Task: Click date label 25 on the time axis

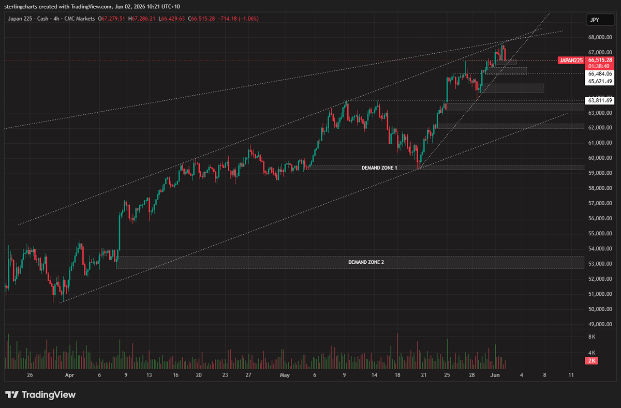Action: [x=447, y=374]
